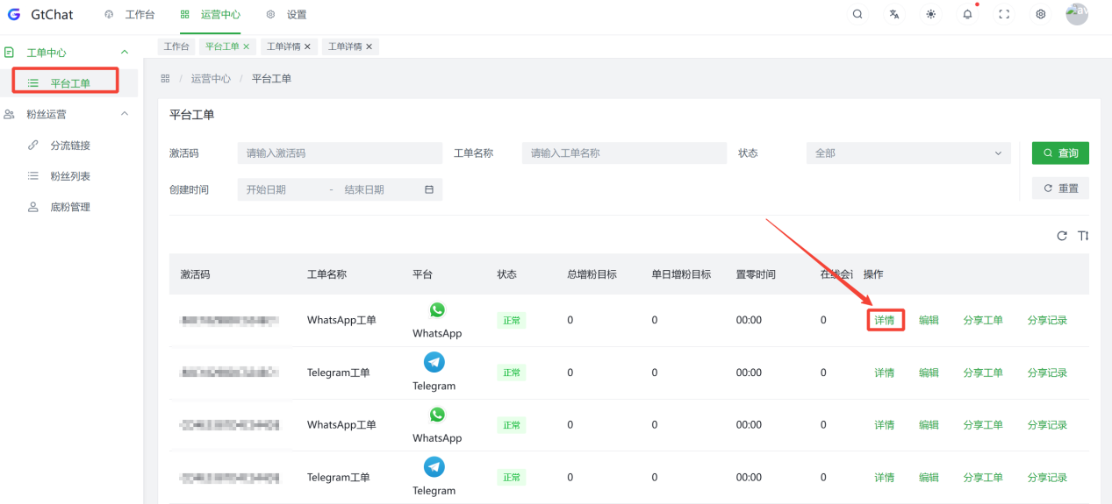This screenshot has width=1112, height=504.
Task: Click the green 查询 button
Action: point(1060,153)
